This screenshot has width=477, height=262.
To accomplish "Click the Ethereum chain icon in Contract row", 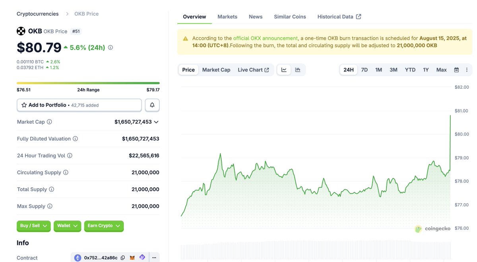I will tap(78, 258).
